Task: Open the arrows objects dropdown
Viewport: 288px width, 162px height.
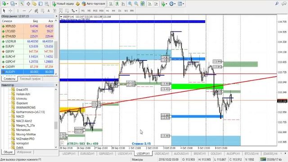Action: [76, 11]
